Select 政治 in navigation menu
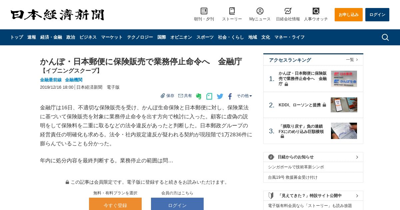The height and width of the screenshot is (210, 400). (x=71, y=37)
